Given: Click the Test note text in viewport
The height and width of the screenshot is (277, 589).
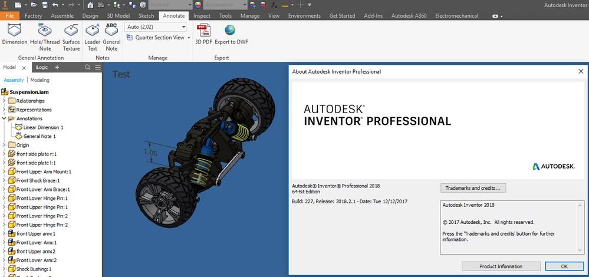Looking at the screenshot, I should [121, 74].
